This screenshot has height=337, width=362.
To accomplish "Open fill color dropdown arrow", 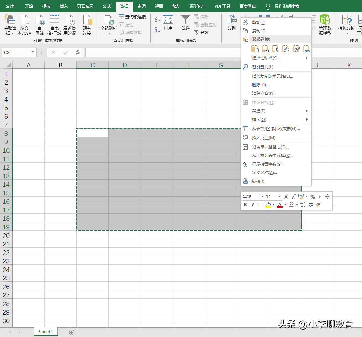I will (274, 205).
